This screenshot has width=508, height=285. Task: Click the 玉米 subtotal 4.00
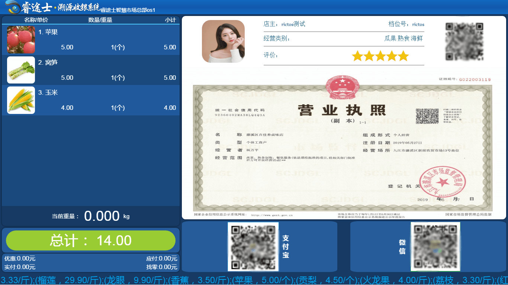pyautogui.click(x=170, y=108)
